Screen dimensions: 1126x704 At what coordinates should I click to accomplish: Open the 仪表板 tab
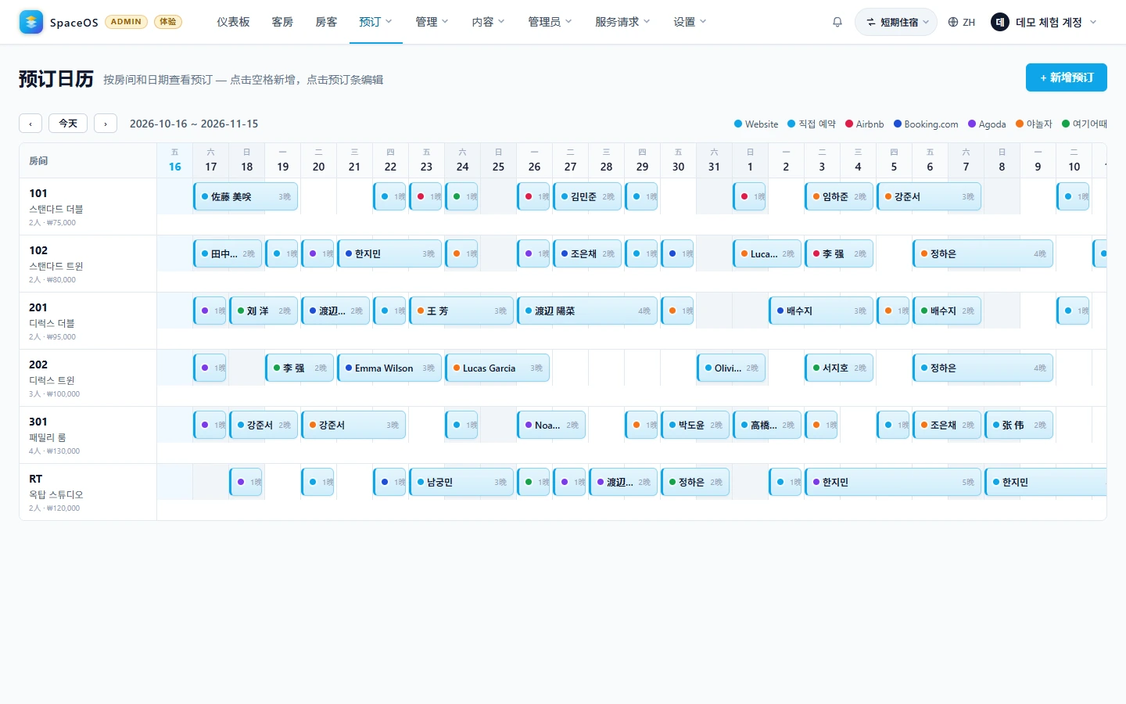[233, 22]
